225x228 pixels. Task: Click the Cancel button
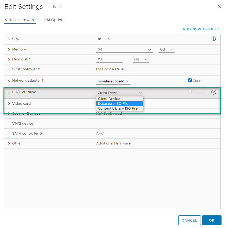[189, 220]
